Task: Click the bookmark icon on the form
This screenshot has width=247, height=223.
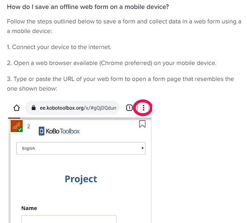Action: tap(142, 124)
